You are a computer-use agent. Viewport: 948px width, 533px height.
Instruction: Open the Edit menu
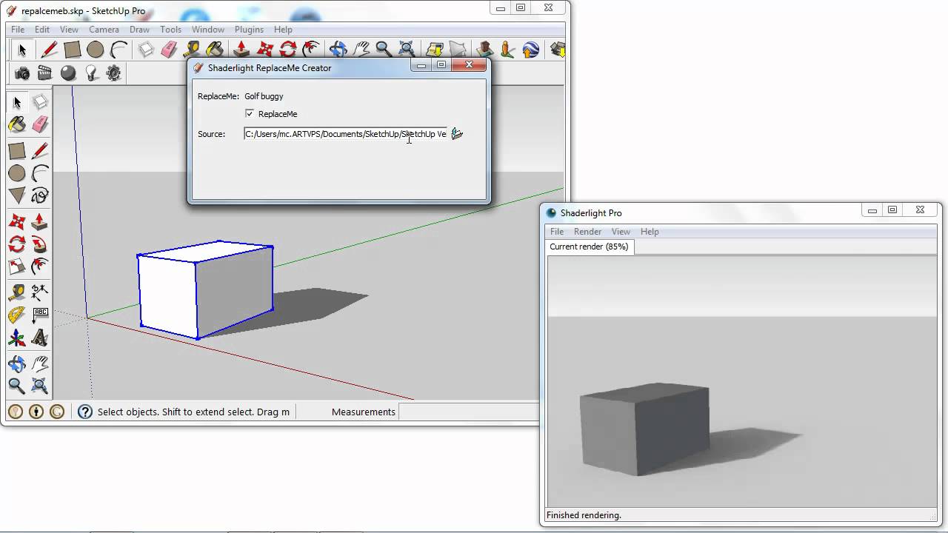pyautogui.click(x=42, y=30)
